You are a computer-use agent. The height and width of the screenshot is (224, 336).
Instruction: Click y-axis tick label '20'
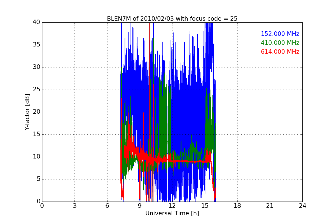tap(37, 112)
